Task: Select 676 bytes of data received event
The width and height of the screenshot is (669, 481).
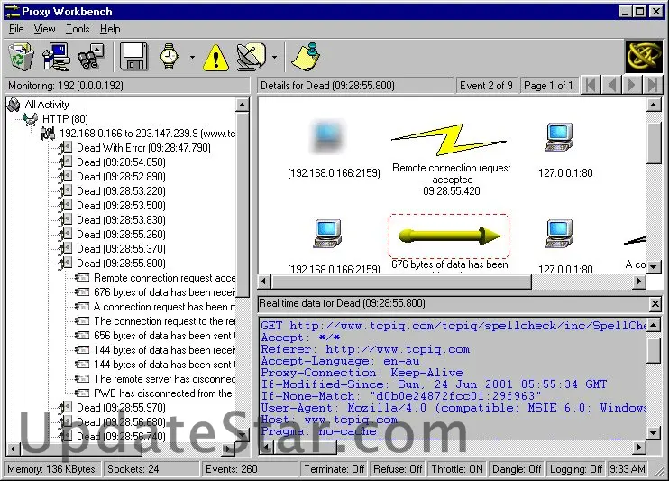Action: click(x=165, y=292)
